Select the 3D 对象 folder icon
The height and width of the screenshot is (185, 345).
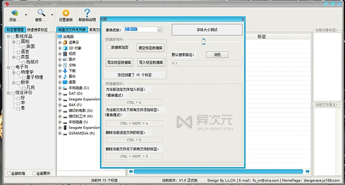click(x=65, y=48)
